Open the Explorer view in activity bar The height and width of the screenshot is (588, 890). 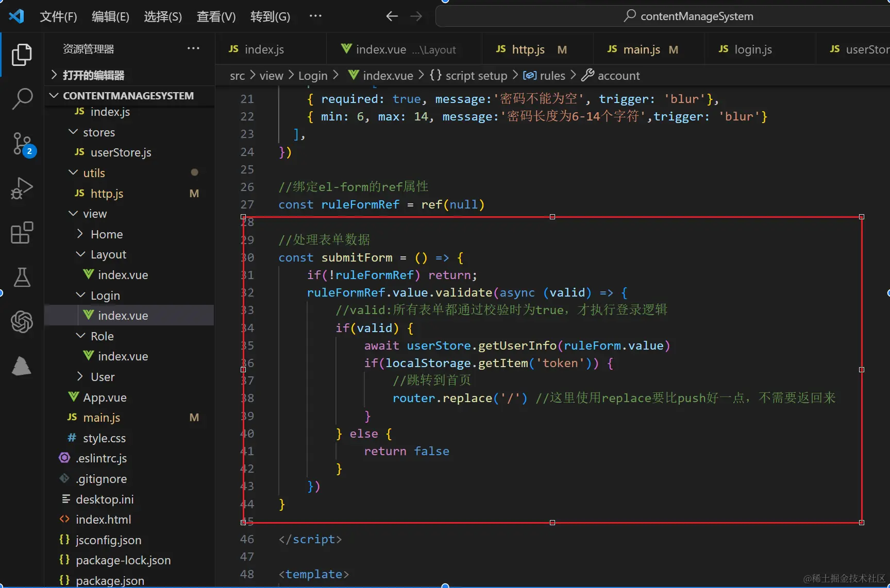click(22, 55)
